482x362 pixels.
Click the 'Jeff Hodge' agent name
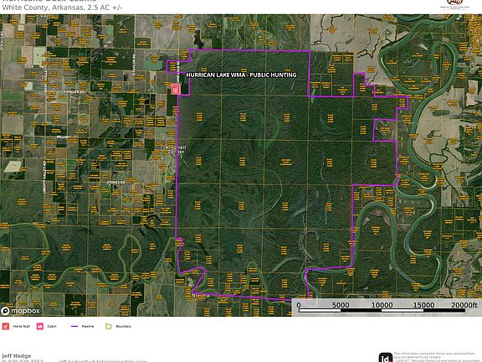coord(16,355)
